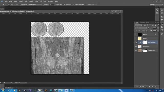This screenshot has height=92, width=164.
Task: Select the black Layer 0 thumbnail
Action: point(140,34)
